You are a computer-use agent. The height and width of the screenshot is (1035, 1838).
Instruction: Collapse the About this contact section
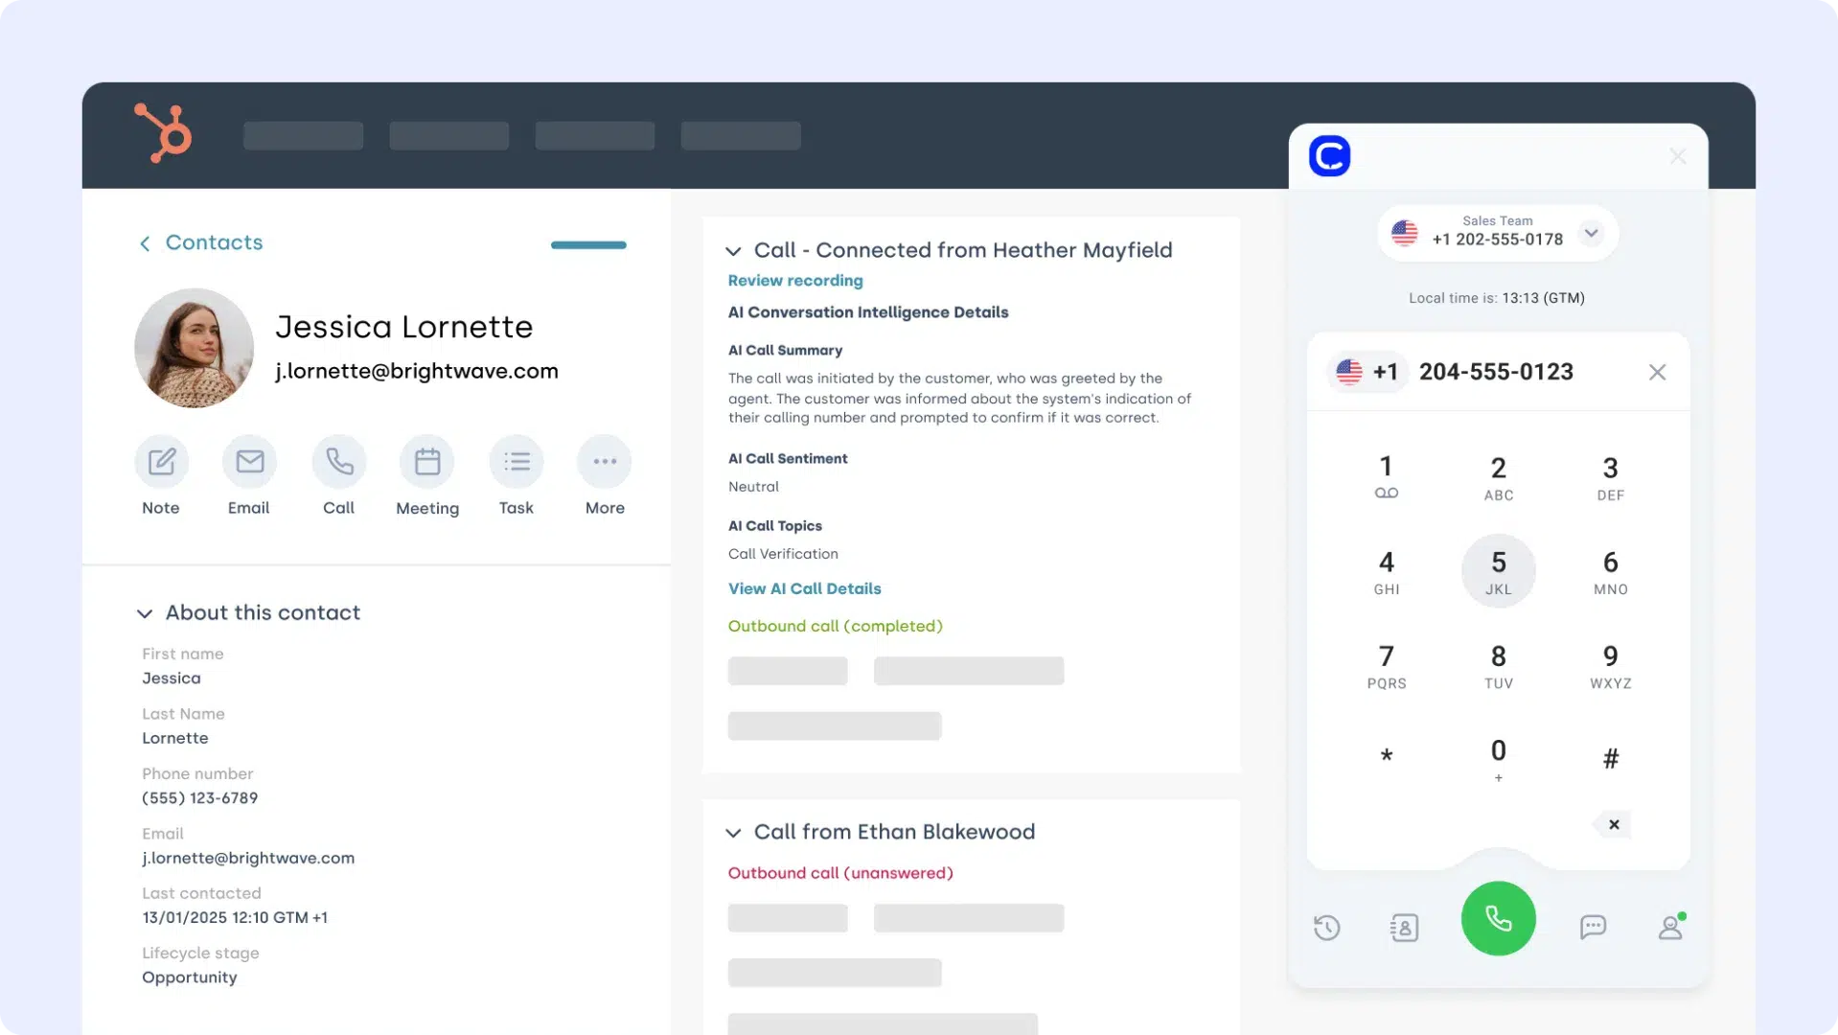145,613
